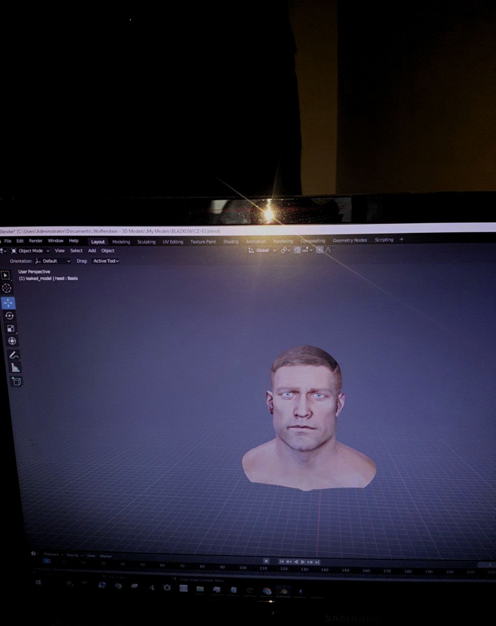This screenshot has width=496, height=626.
Task: Open the viewport Object menu
Action: [x=108, y=251]
